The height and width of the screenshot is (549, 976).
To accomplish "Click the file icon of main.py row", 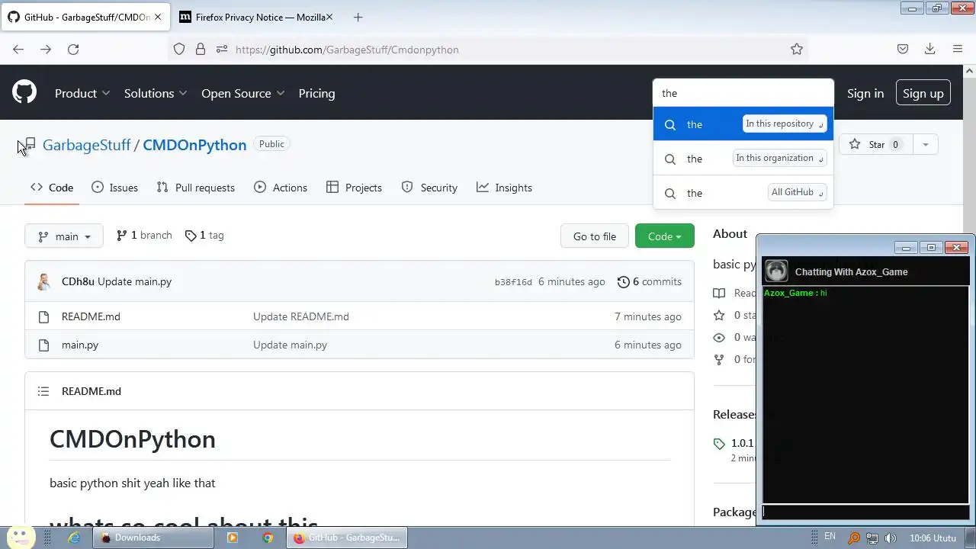I will [x=43, y=345].
